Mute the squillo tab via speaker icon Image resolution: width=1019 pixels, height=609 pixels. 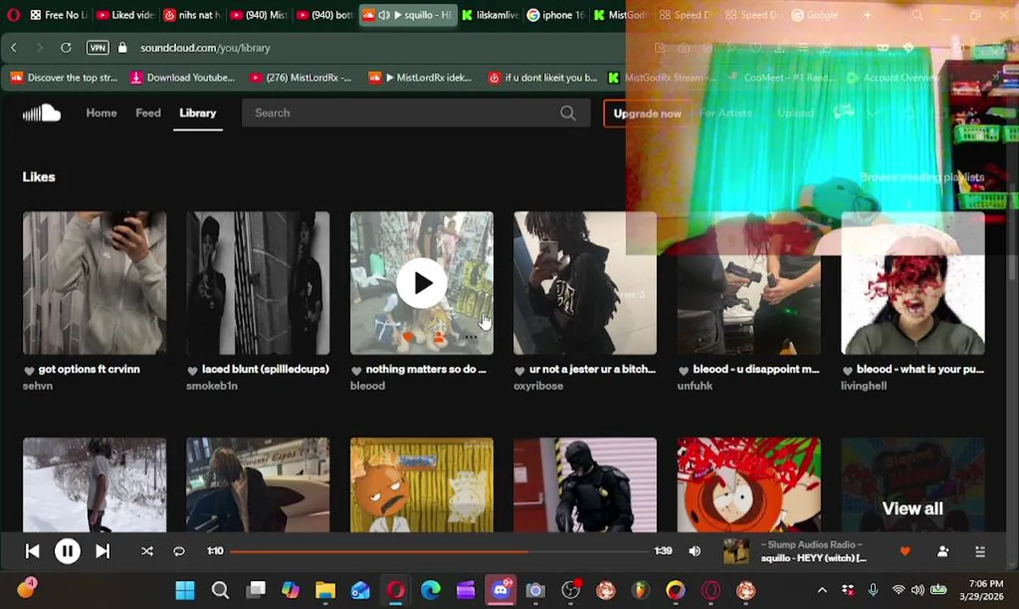click(384, 15)
